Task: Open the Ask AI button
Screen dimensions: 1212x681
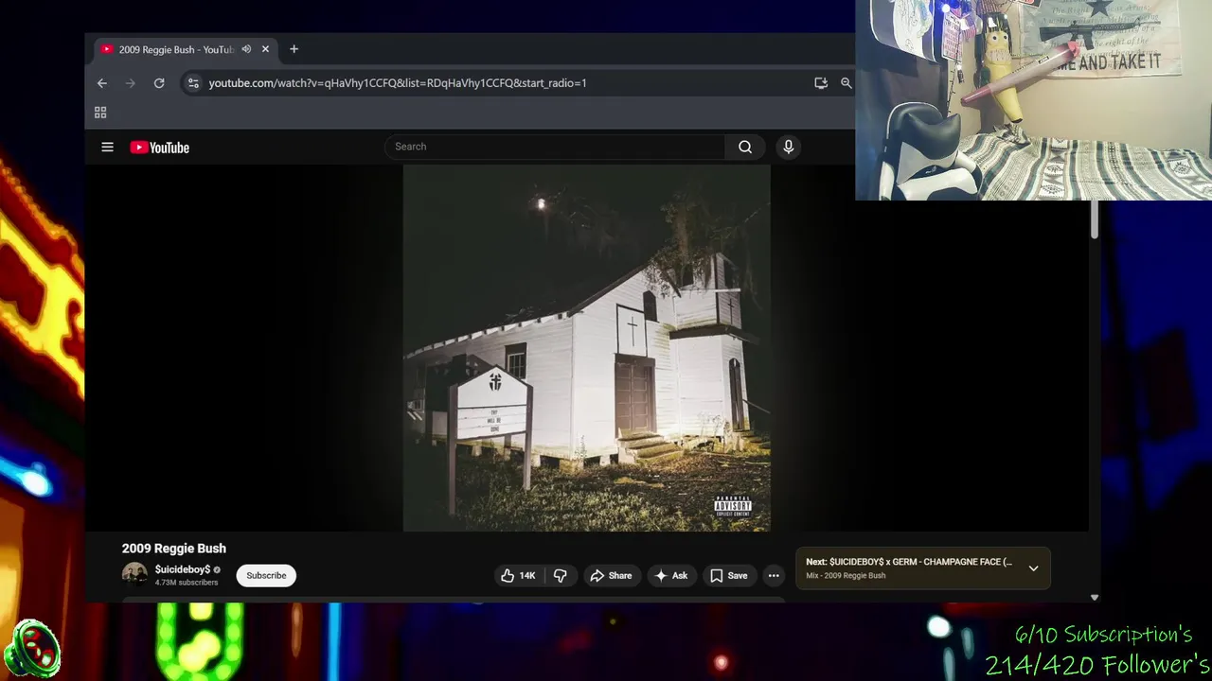Action: (x=670, y=575)
